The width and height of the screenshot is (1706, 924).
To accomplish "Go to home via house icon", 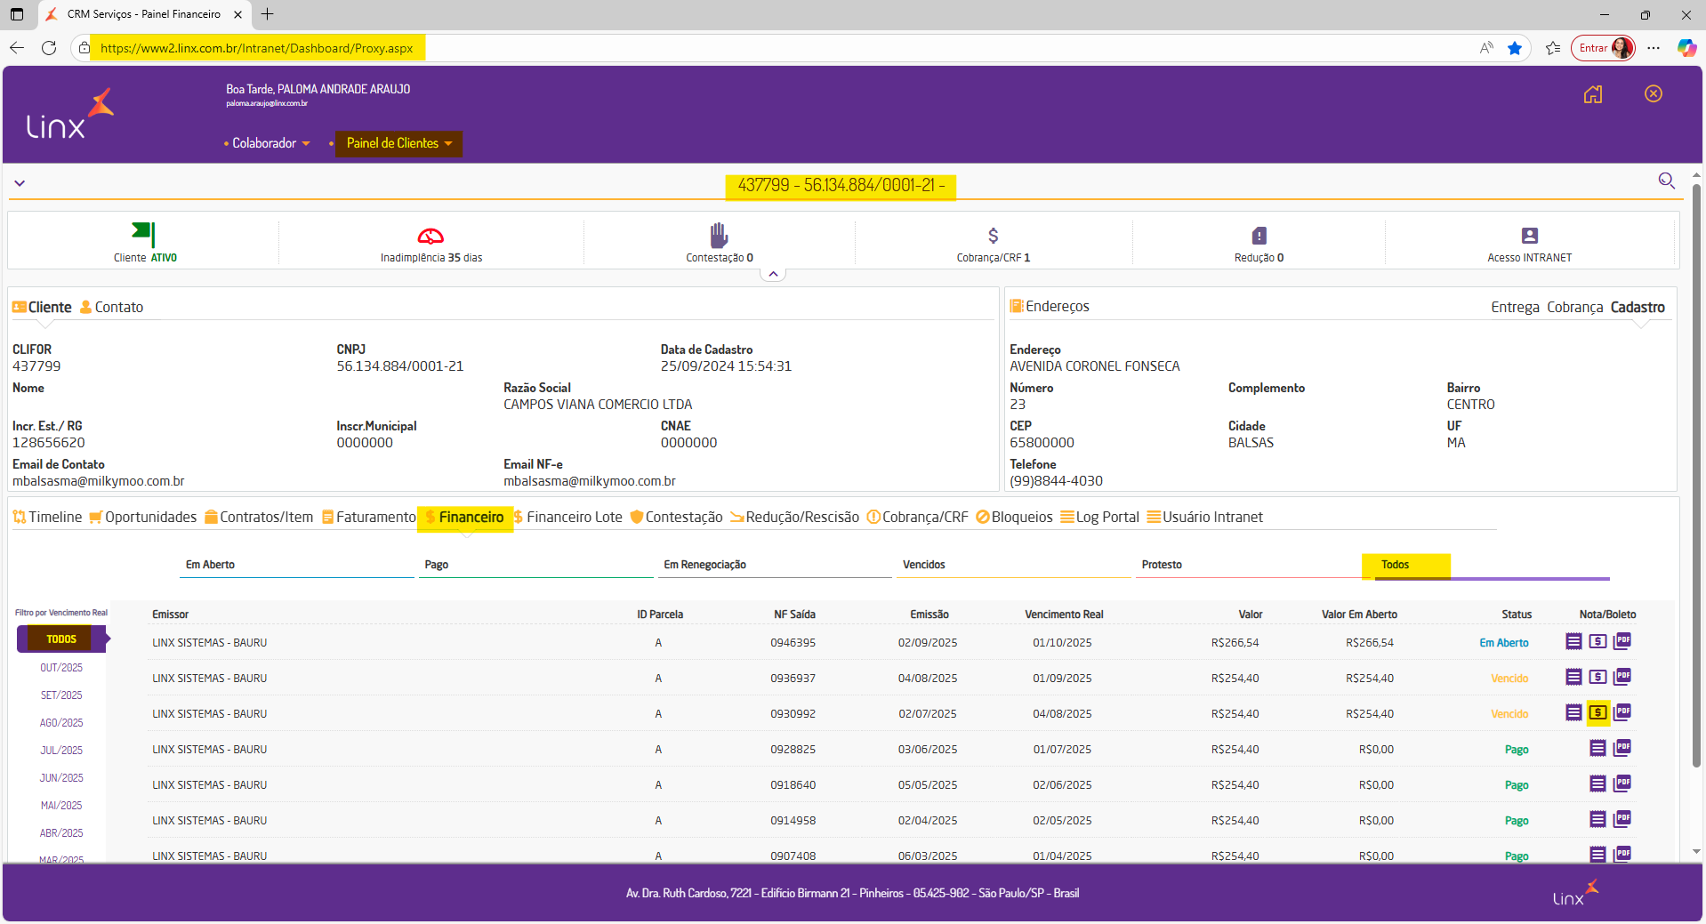I will (1593, 94).
